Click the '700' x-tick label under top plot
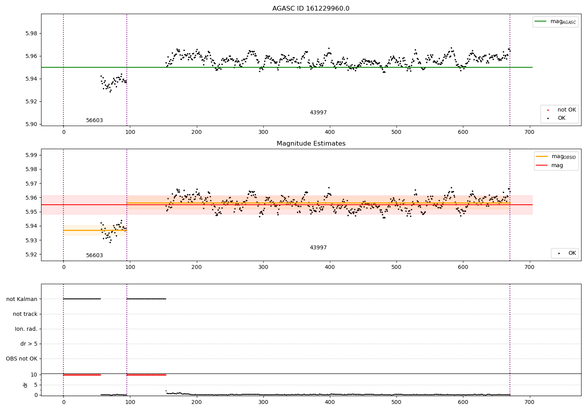587x411 pixels. [x=529, y=132]
